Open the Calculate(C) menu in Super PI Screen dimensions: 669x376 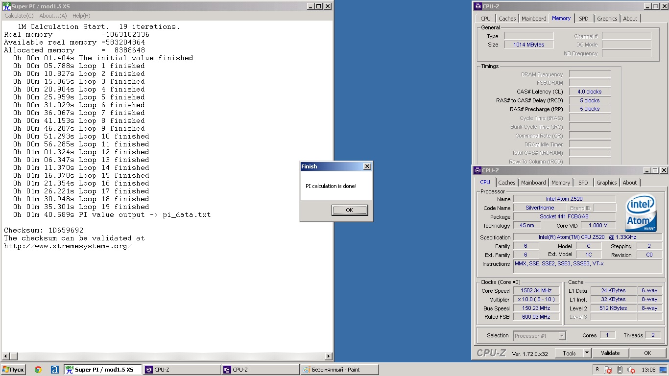pos(19,16)
